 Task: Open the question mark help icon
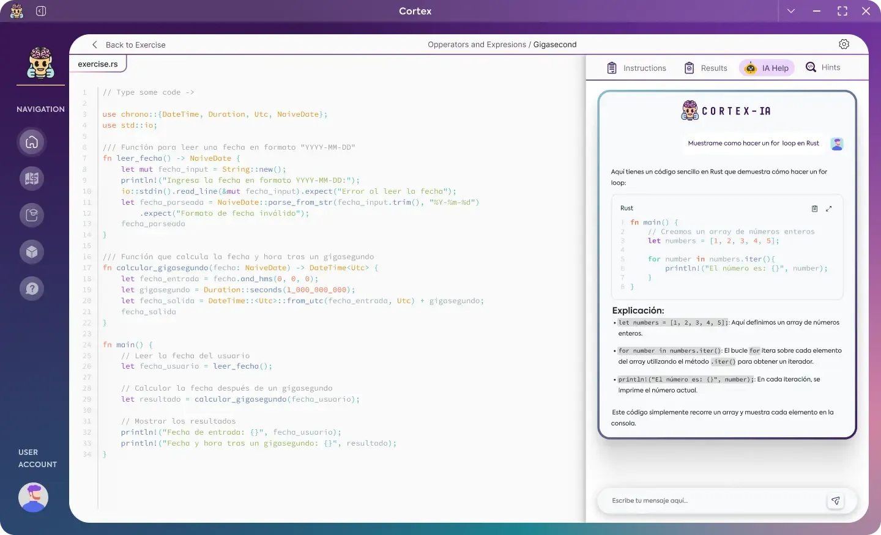pyautogui.click(x=32, y=288)
